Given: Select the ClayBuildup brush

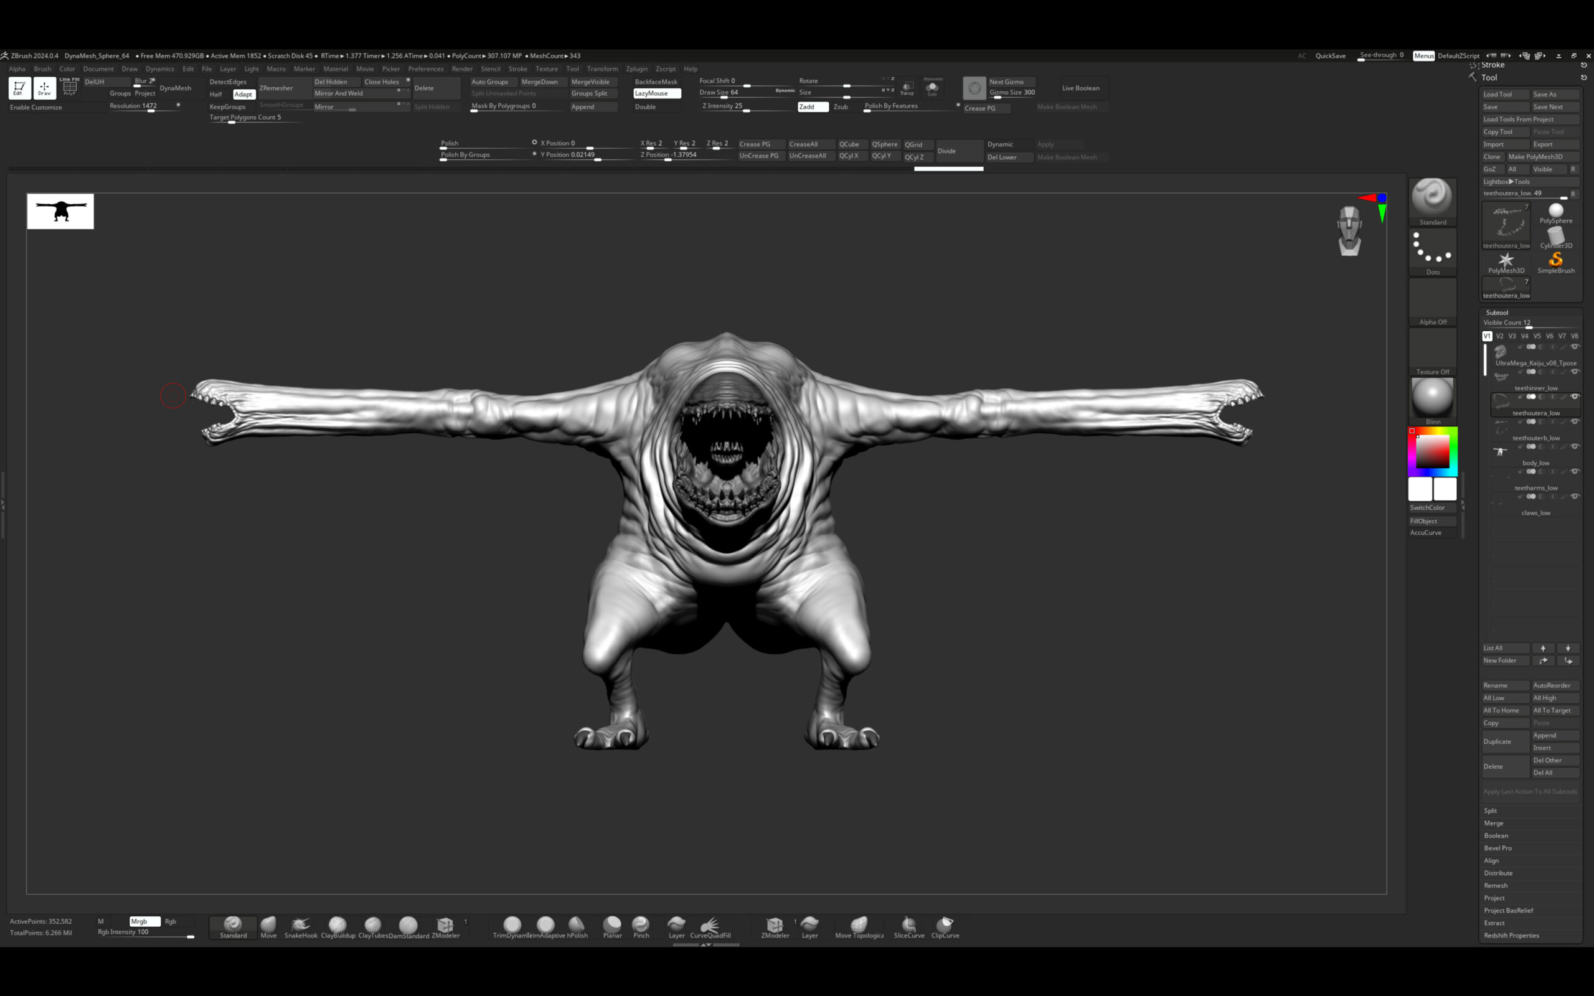Looking at the screenshot, I should point(337,926).
